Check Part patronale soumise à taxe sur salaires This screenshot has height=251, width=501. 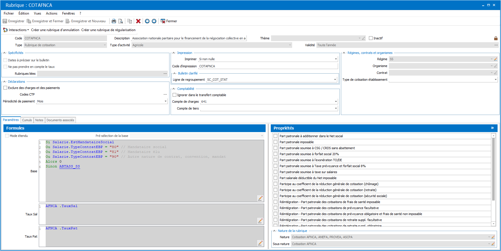[276, 172]
